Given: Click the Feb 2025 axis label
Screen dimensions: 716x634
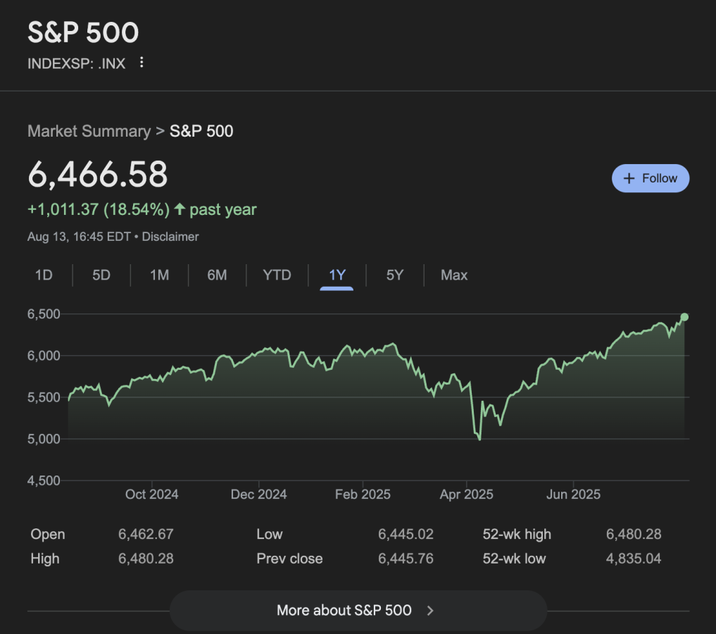Looking at the screenshot, I should [x=363, y=495].
